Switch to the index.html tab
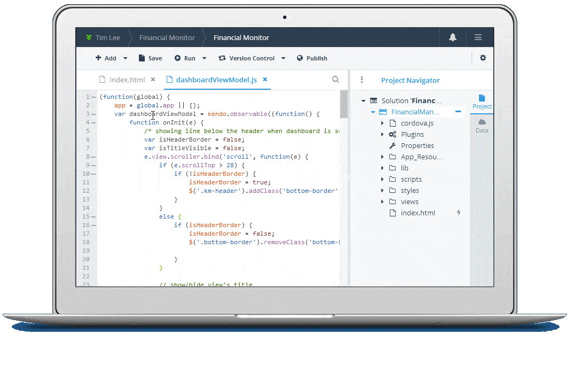The width and height of the screenshot is (574, 389). pos(127,80)
